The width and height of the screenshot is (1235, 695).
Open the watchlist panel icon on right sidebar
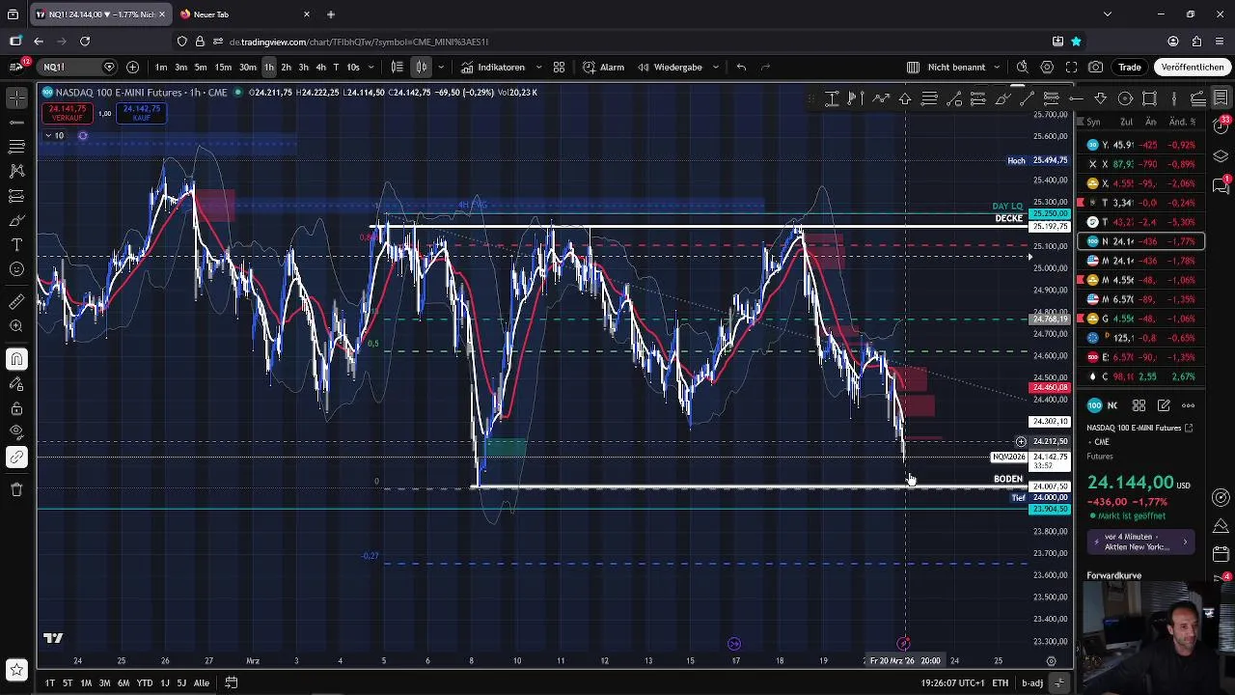click(x=1221, y=98)
